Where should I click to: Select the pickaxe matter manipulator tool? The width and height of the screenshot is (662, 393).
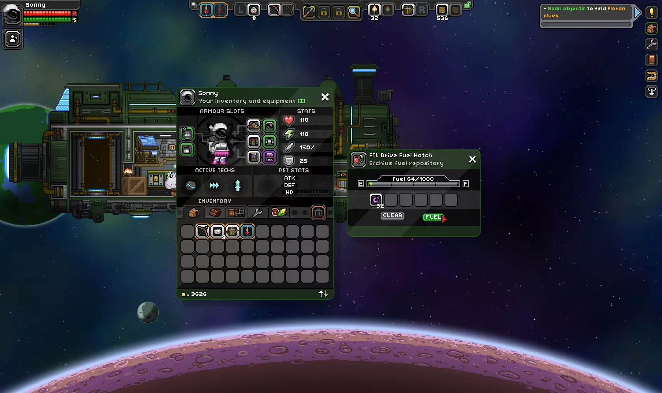[x=309, y=12]
